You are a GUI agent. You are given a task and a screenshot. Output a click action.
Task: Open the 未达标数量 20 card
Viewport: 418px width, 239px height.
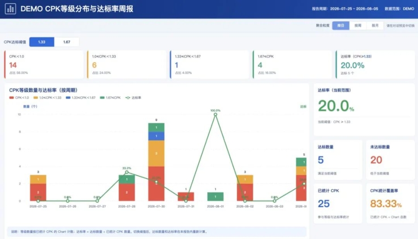click(390, 160)
